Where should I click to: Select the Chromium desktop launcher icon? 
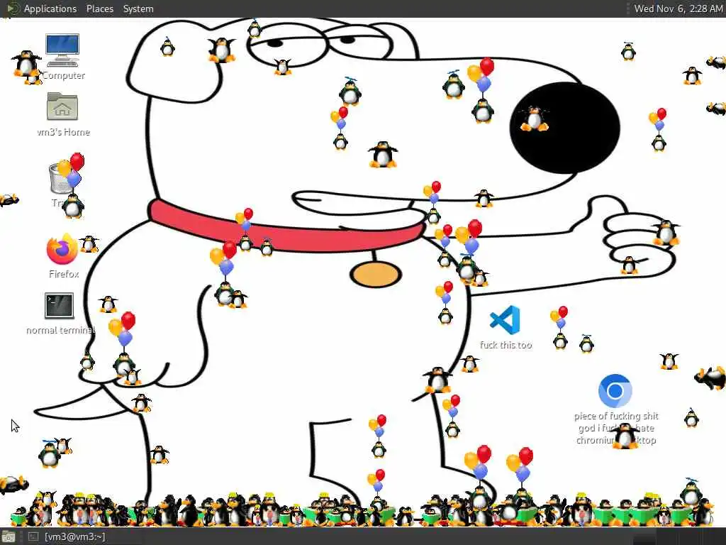pos(615,391)
